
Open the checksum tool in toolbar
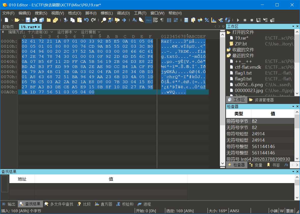click(221, 20)
